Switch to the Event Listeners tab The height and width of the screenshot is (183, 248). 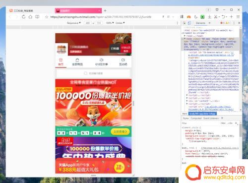211,118
